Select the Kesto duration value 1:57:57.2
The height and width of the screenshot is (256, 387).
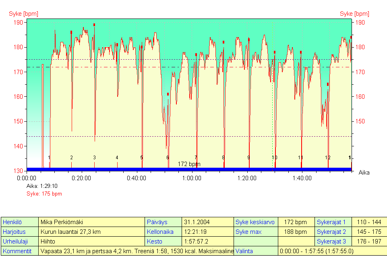coord(197,241)
